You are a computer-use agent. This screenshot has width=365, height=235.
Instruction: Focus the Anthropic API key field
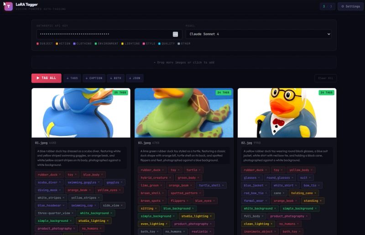click(104, 34)
